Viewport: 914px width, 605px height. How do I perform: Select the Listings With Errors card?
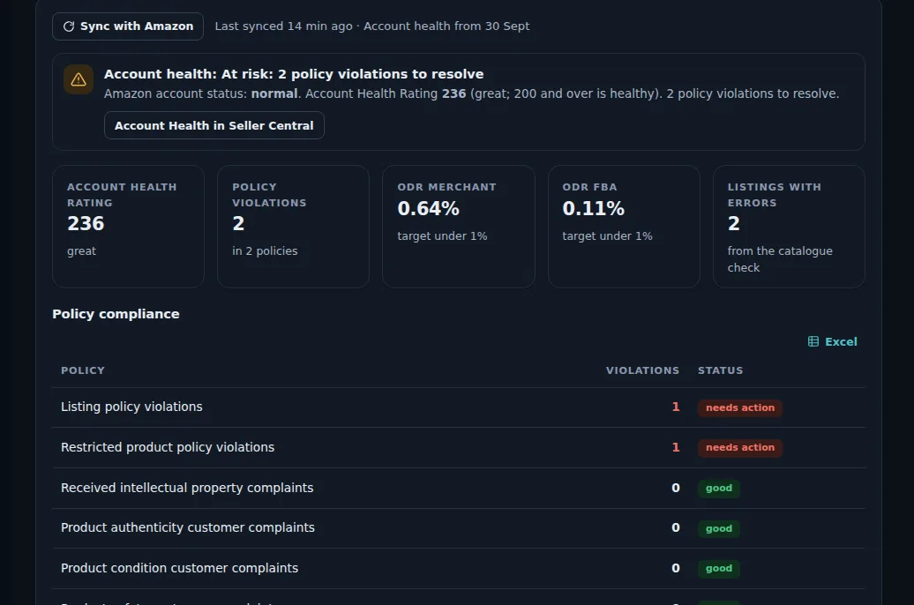click(789, 226)
